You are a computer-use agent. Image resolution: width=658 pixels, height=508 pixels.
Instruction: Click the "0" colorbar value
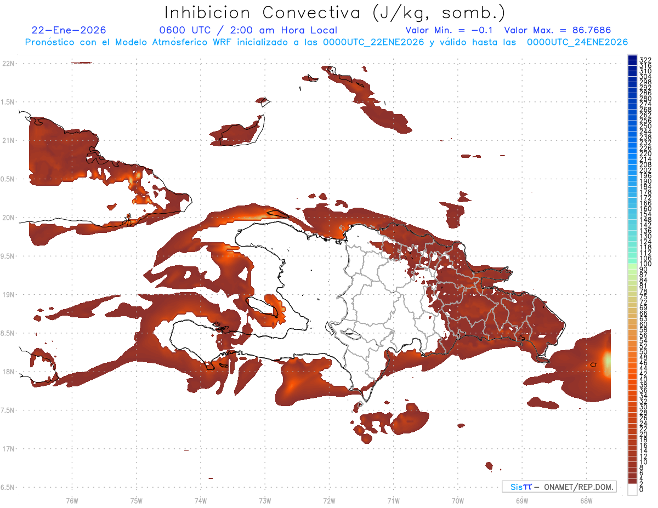pos(642,490)
